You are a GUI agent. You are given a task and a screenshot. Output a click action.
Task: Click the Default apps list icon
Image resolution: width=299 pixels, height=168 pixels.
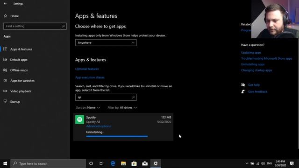[5, 59]
